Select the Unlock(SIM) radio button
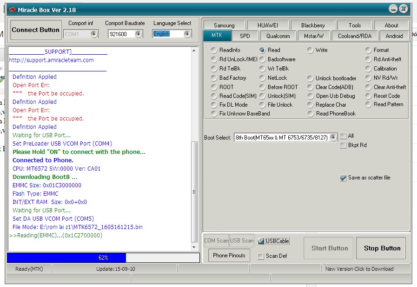 [262, 96]
